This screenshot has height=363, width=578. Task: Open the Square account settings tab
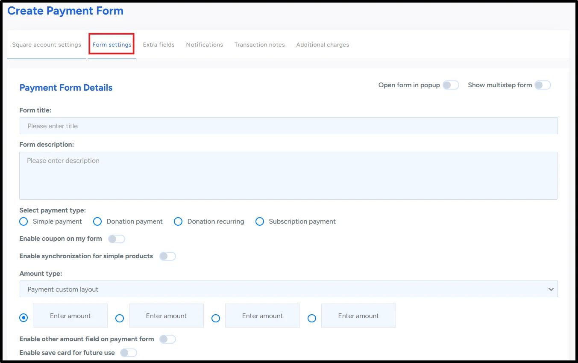click(x=47, y=44)
